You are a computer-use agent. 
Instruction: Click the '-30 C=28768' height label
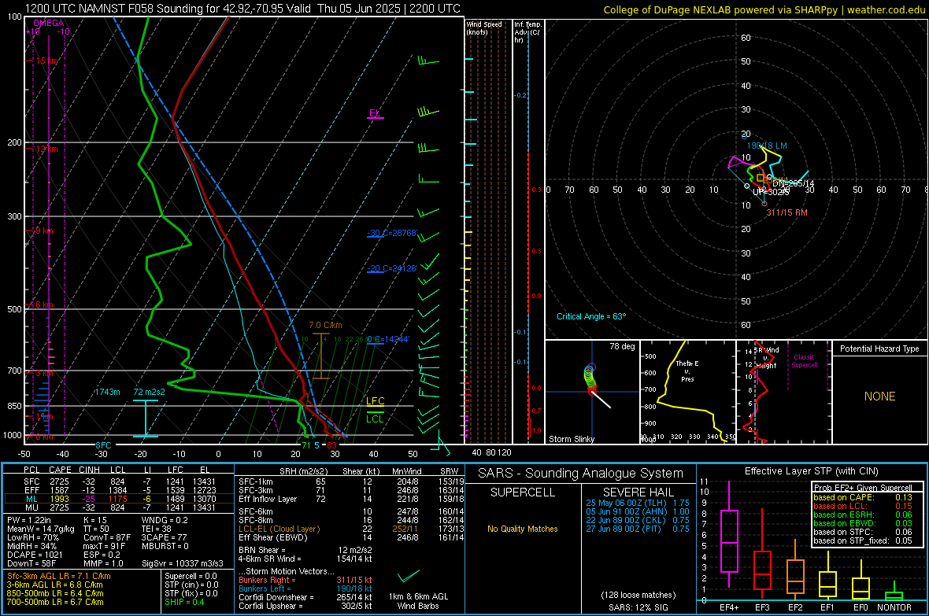click(x=392, y=233)
